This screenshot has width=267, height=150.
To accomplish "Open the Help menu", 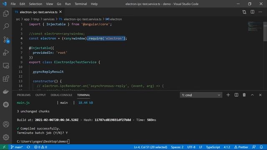I will (94, 4).
